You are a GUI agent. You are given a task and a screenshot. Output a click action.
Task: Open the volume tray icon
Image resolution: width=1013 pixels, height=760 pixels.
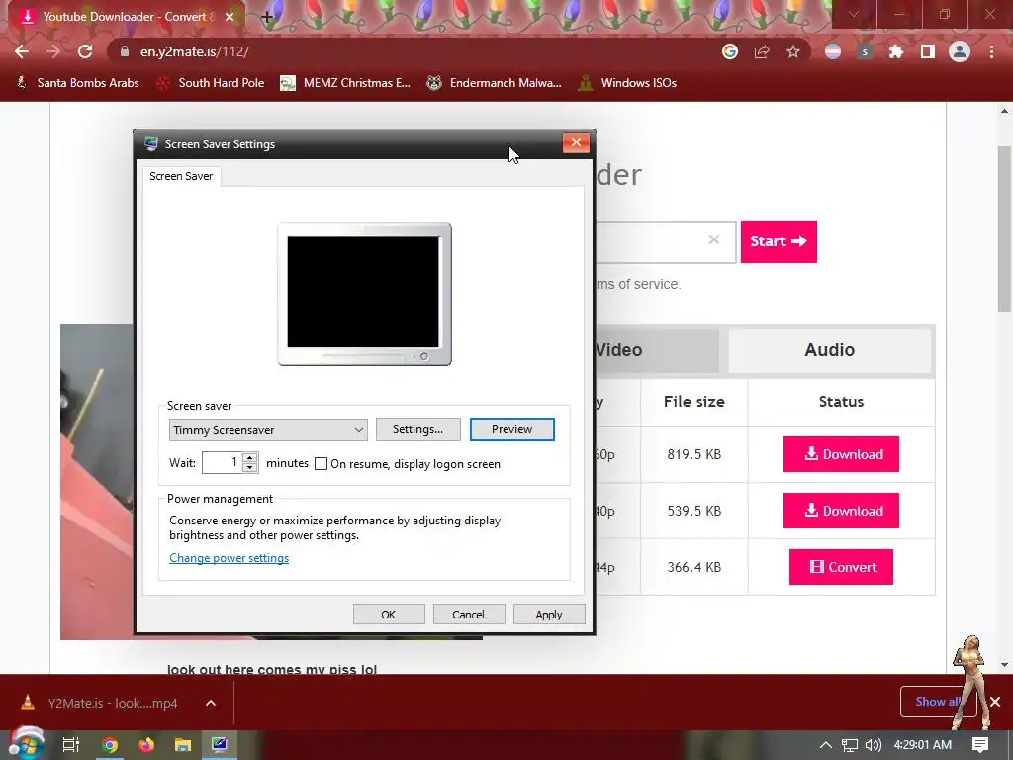click(x=873, y=745)
